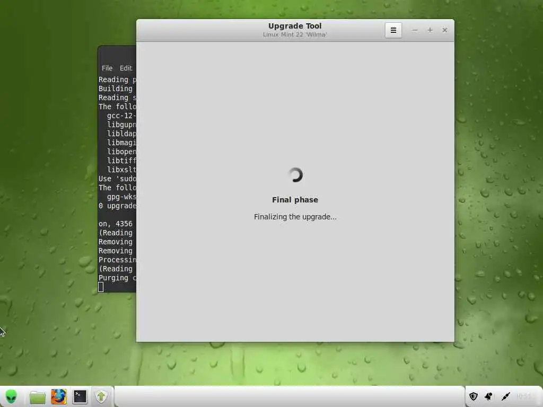Click the 'Upgrade Tool' window title
Image resolution: width=543 pixels, height=407 pixels.
(x=295, y=26)
